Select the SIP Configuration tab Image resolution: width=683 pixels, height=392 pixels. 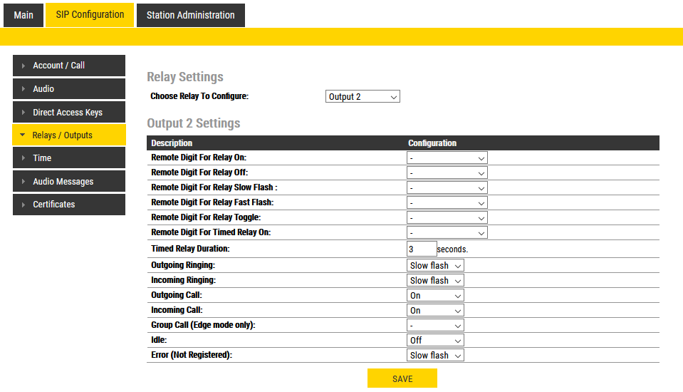pyautogui.click(x=90, y=15)
